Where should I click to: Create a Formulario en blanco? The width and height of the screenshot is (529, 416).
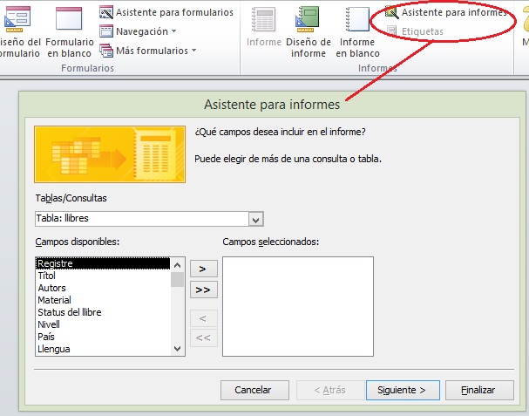(69, 31)
